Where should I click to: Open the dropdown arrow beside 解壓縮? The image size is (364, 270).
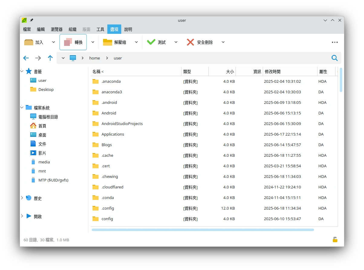pyautogui.click(x=136, y=42)
